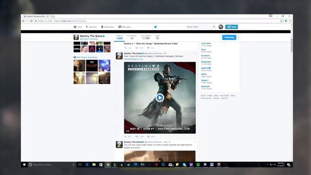Screen dimensions: 311x175
Task: Open the red triangle follower avatar
Action: click(92, 49)
